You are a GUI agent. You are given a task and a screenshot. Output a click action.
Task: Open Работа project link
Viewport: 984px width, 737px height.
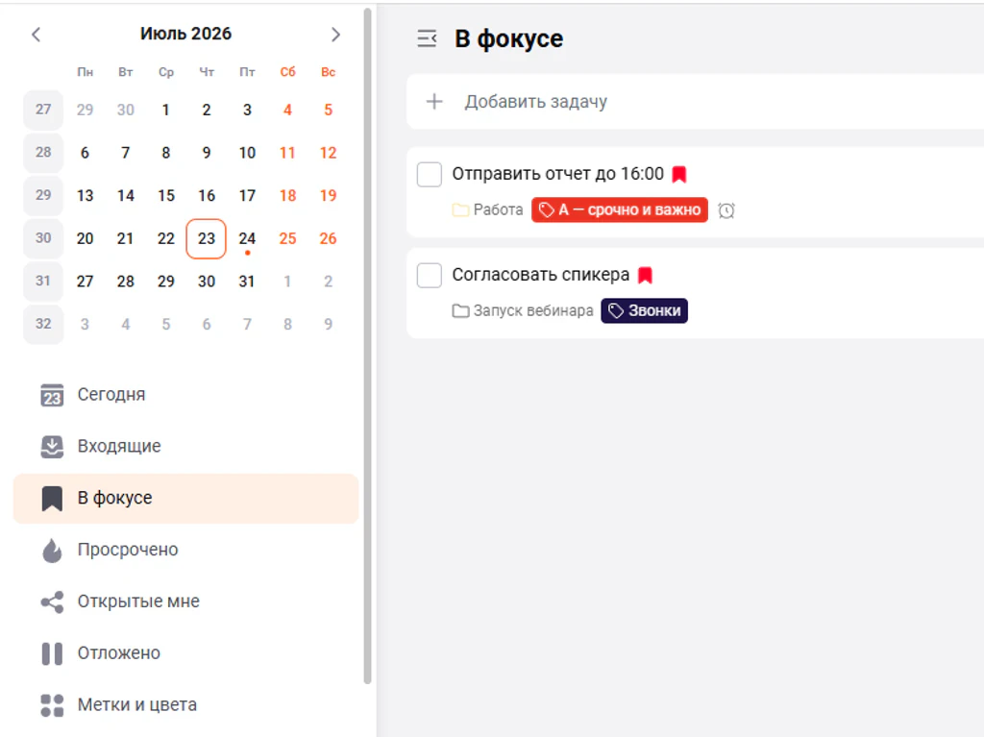498,210
